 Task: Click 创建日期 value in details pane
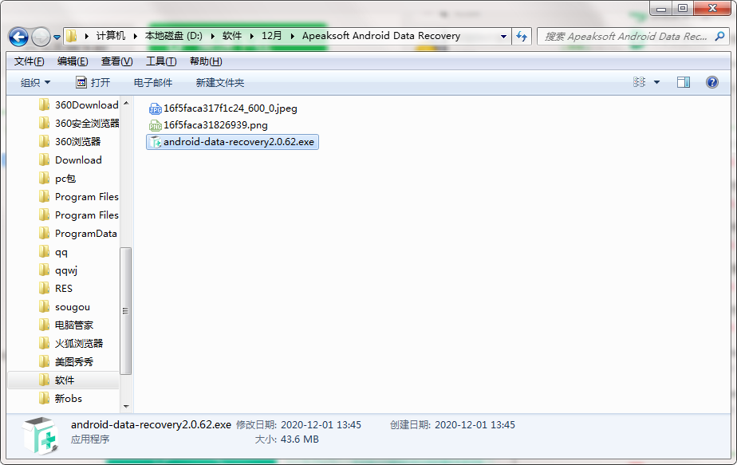(475, 425)
